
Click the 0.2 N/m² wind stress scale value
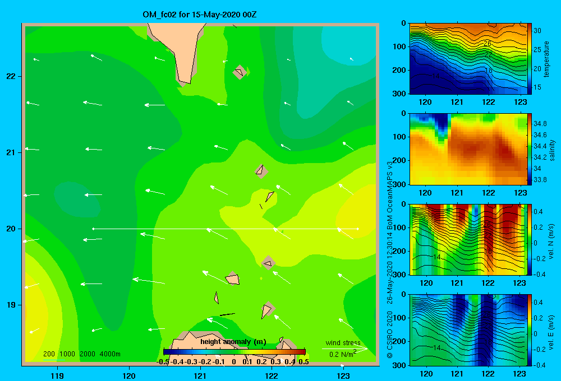tap(342, 354)
